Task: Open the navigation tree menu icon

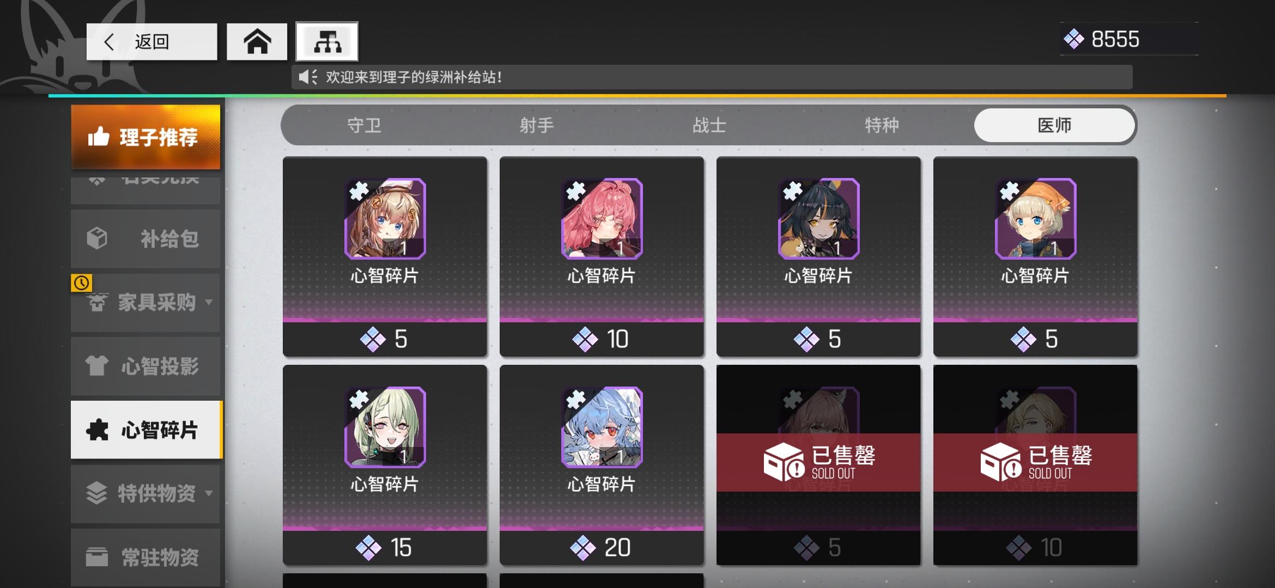Action: click(327, 41)
